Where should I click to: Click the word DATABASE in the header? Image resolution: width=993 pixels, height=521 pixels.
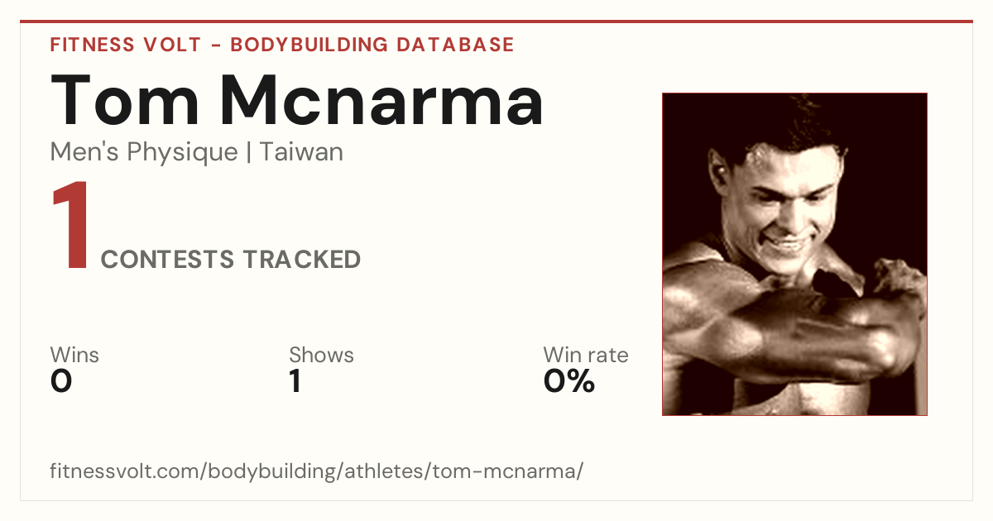[x=456, y=45]
